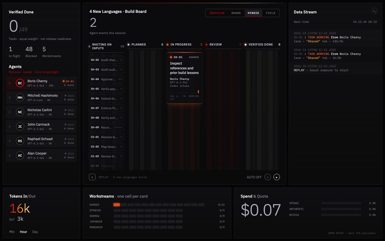Image resolution: width=385 pixels, height=241 pixels.
Task: Click Alan Cooper's AC avatar
Action: point(20,155)
